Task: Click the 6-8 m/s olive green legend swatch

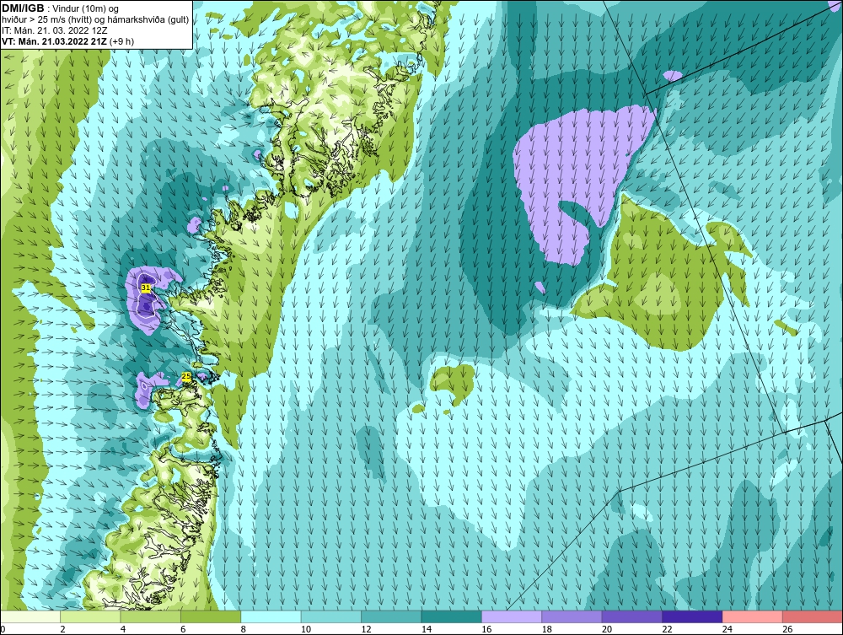Action: [x=211, y=616]
